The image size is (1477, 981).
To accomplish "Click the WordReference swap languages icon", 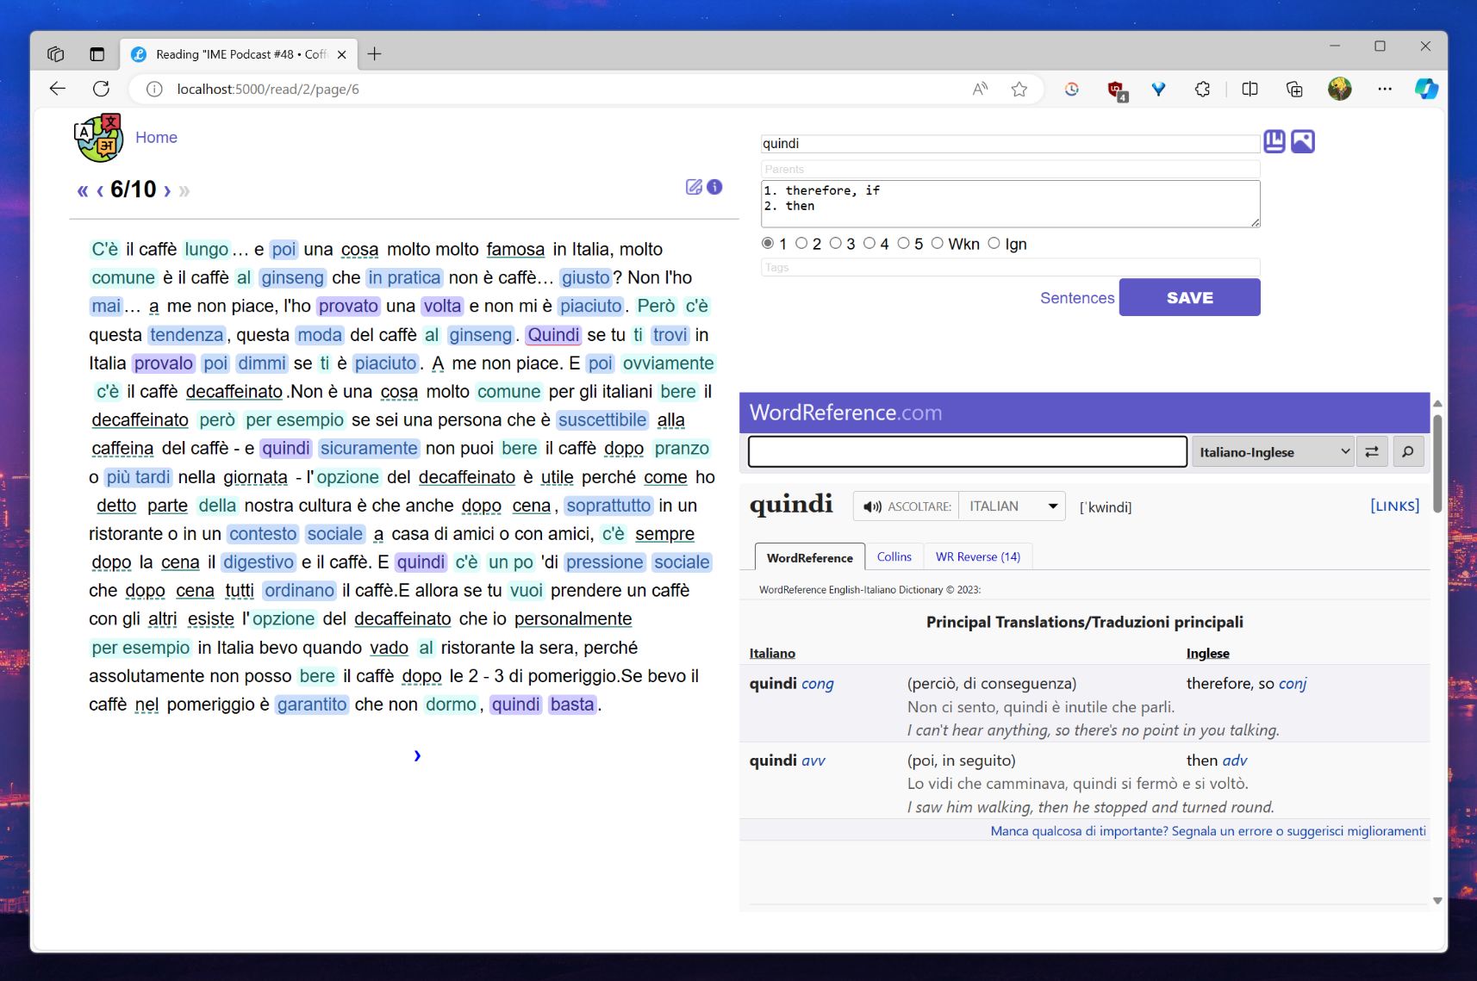I will click(x=1372, y=451).
